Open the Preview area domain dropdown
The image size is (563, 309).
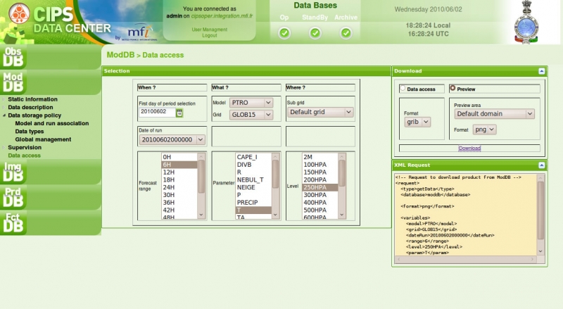[x=494, y=113]
